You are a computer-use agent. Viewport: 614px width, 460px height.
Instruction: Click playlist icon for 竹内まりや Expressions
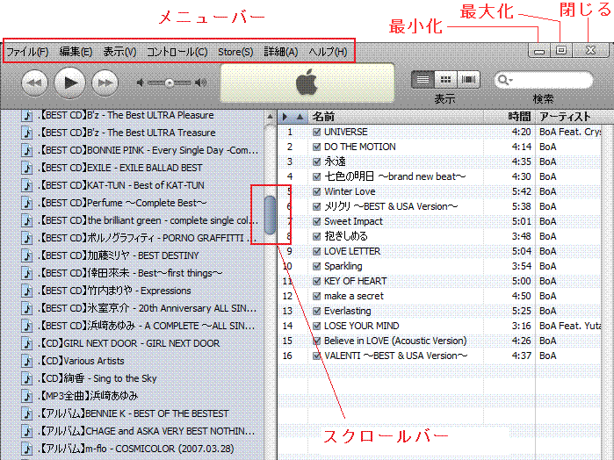tap(27, 291)
